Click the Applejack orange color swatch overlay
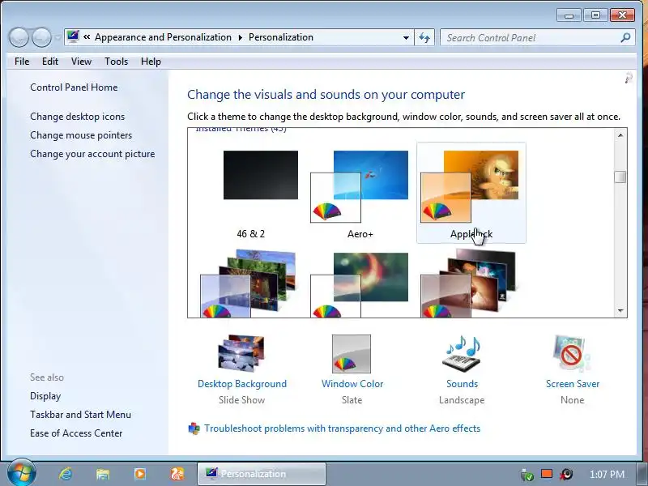Image resolution: width=648 pixels, height=486 pixels. coord(446,198)
